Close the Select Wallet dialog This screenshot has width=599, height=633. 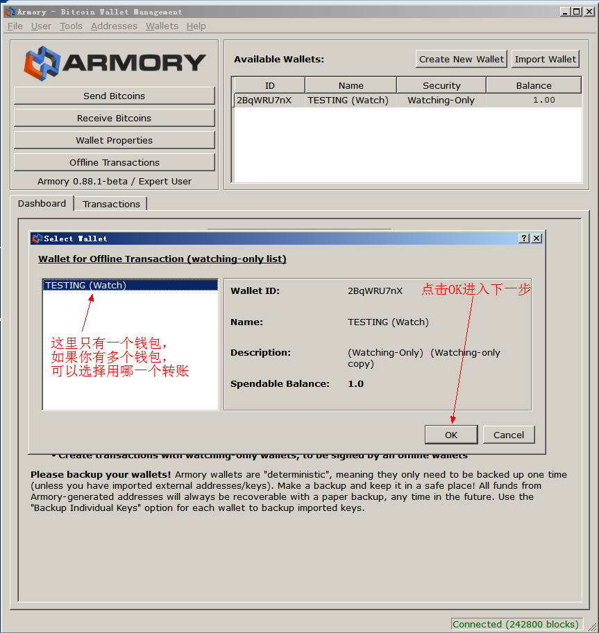[x=537, y=239]
